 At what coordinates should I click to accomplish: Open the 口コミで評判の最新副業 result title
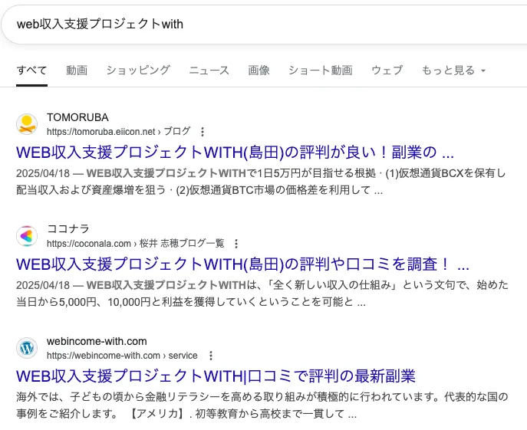216,376
